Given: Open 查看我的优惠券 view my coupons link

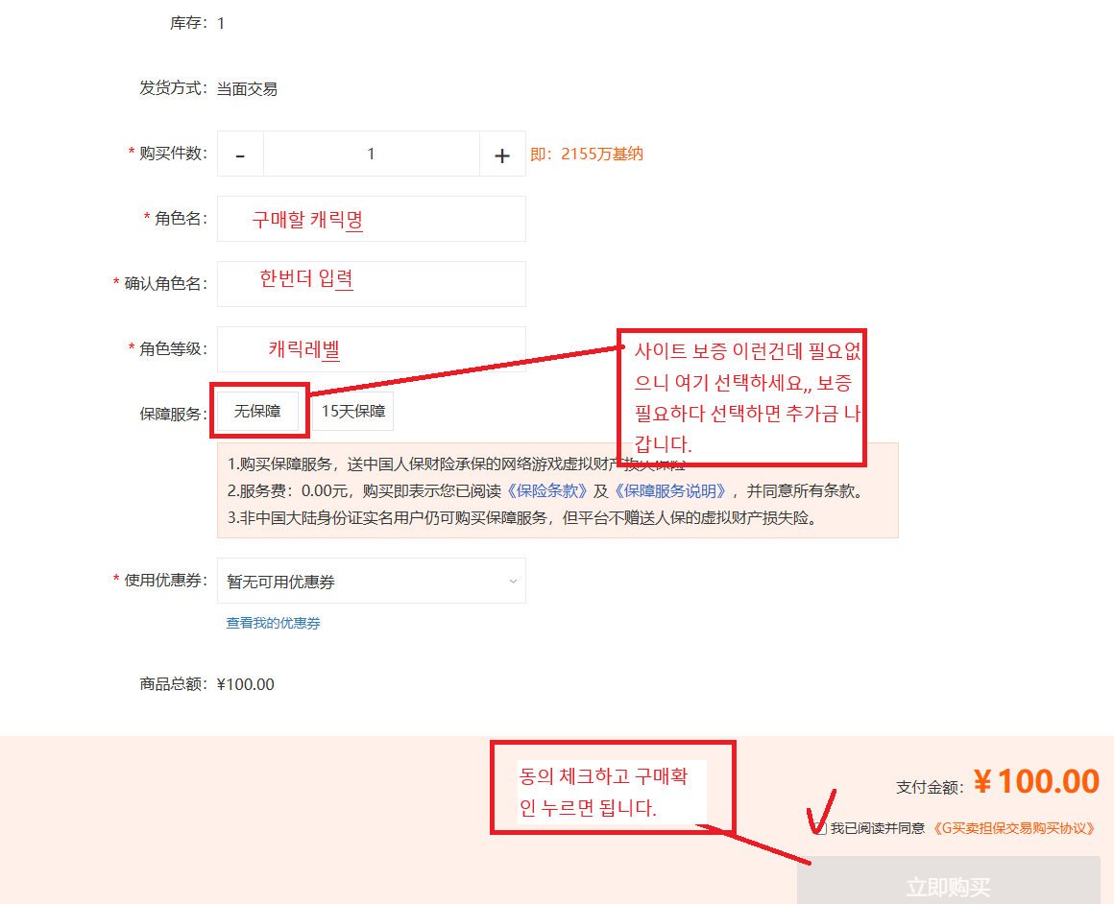Looking at the screenshot, I should [x=274, y=623].
